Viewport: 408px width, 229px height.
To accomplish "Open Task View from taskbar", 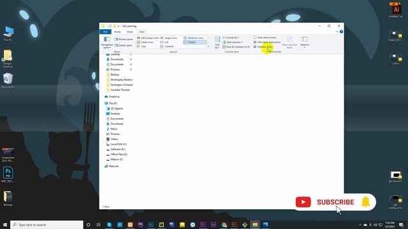I will pyautogui.click(x=99, y=225).
